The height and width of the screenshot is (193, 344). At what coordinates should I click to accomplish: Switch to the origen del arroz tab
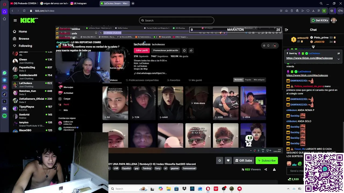tap(54, 3)
